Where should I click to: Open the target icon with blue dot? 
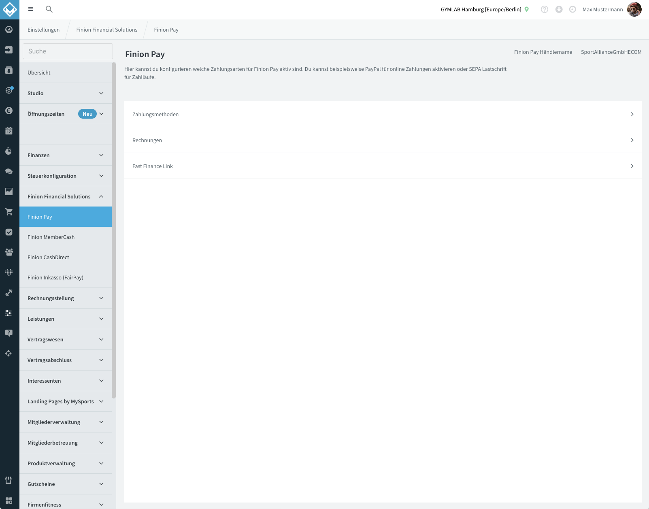(9, 90)
